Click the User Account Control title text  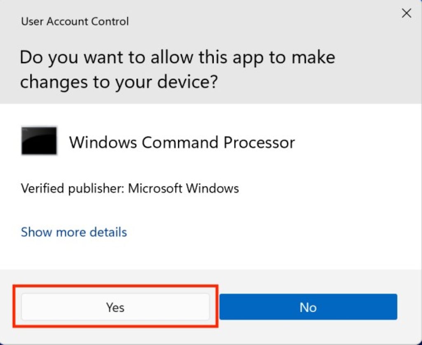point(75,21)
